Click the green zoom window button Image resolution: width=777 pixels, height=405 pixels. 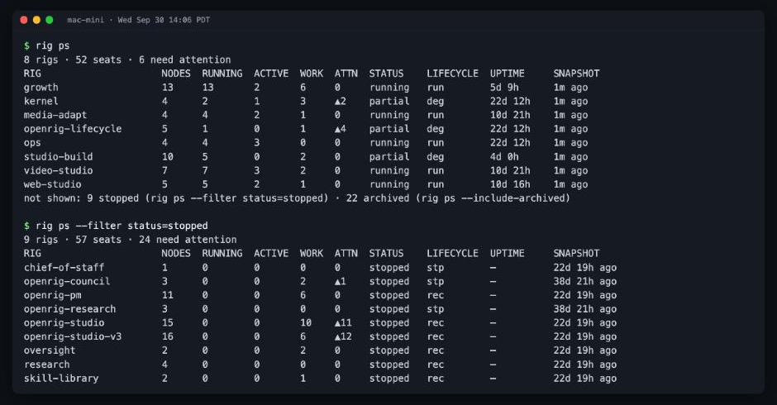(50, 20)
